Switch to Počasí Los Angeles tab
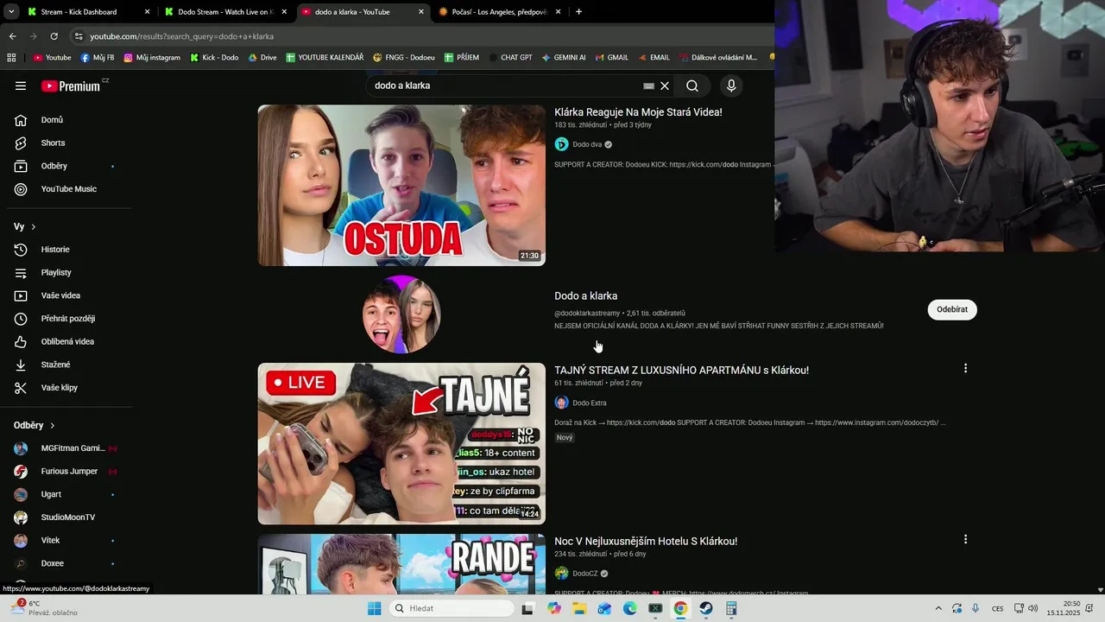Viewport: 1105px width, 622px height. 499,12
